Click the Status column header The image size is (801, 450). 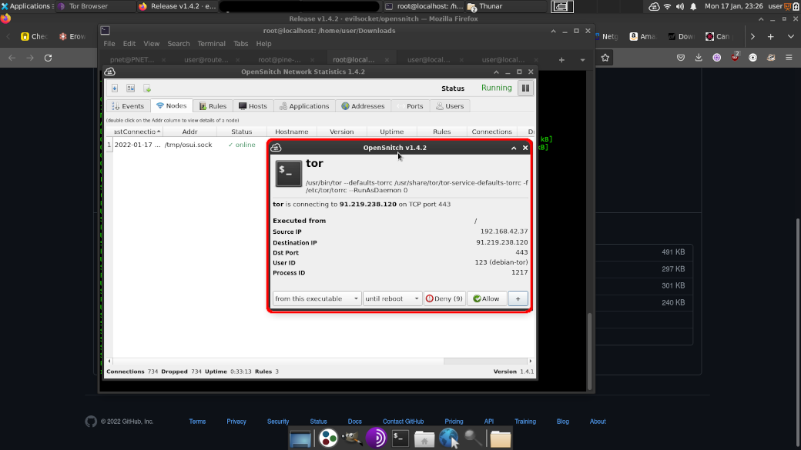(x=241, y=132)
